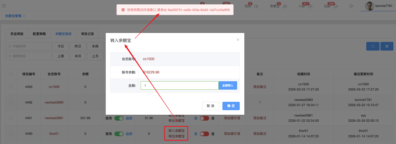Tick the select-all checkbox in table header
The height and width of the screenshot is (144, 396).
point(11,74)
